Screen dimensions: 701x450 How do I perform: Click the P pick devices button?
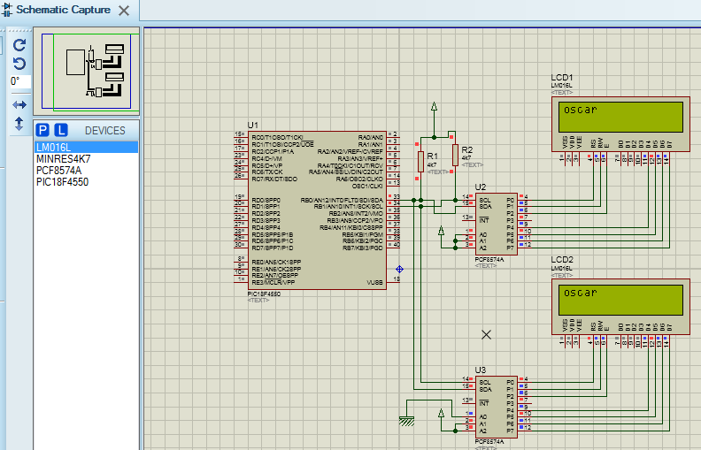click(42, 130)
